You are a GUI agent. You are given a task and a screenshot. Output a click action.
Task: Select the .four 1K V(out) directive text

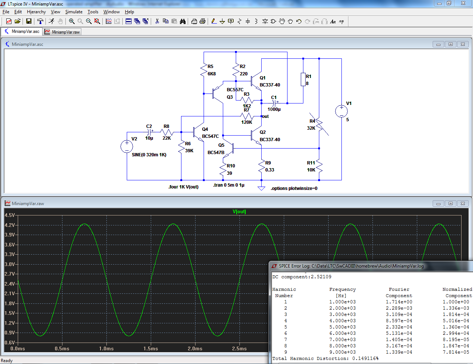(x=183, y=187)
